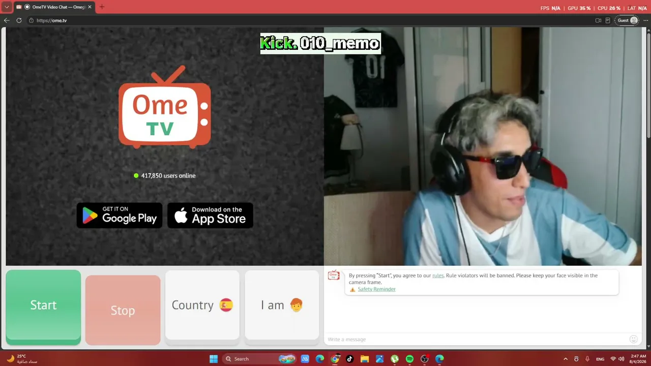Image resolution: width=651 pixels, height=366 pixels.
Task: Open the browser three-dot menu
Action: (x=645, y=20)
